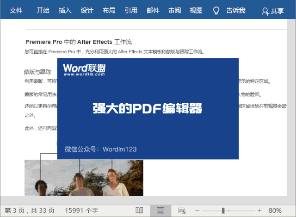Screen dimensions: 296x217
Task: Open the 插入 ribbon tab
Action: pyautogui.click(x=65, y=11)
